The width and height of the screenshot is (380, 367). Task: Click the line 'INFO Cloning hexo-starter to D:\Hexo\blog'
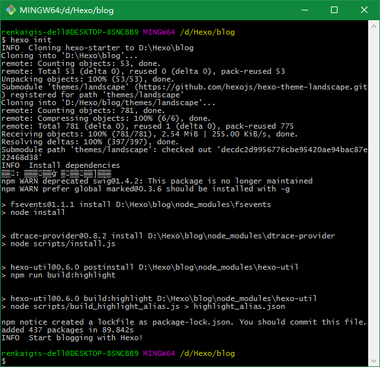97,48
